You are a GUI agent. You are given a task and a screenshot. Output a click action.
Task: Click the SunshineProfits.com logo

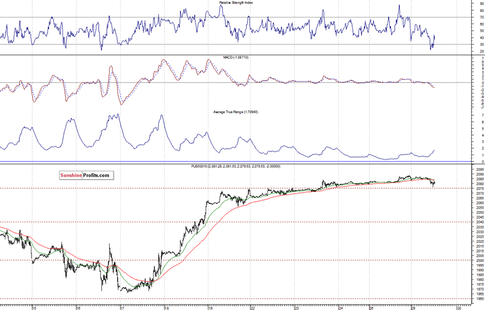[85, 176]
